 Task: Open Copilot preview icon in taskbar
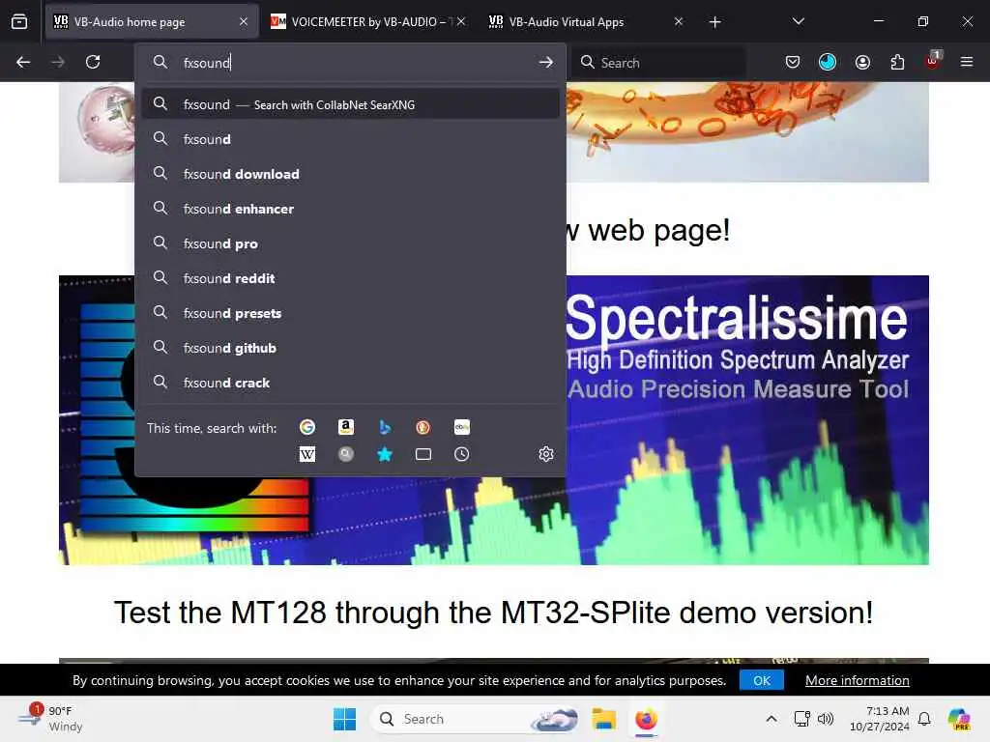[959, 719]
